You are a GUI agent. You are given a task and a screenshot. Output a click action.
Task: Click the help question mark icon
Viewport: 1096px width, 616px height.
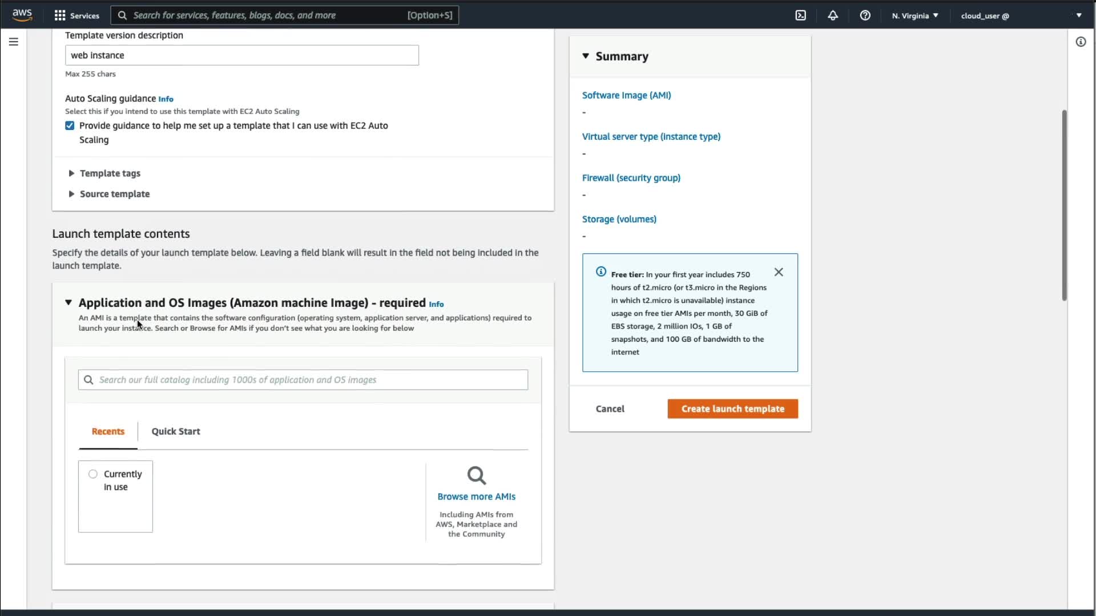[x=865, y=15]
